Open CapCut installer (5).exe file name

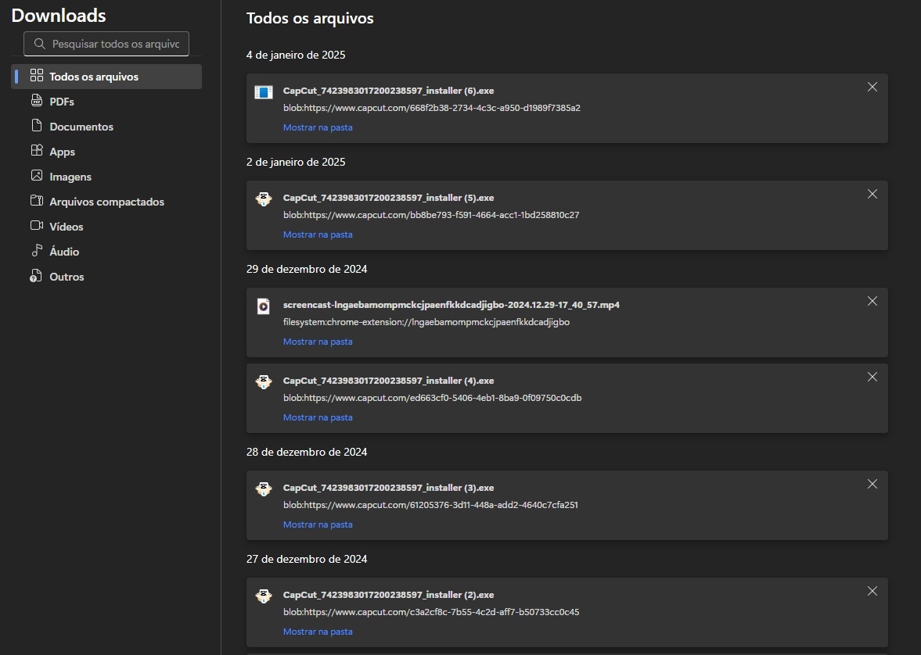[x=388, y=198]
